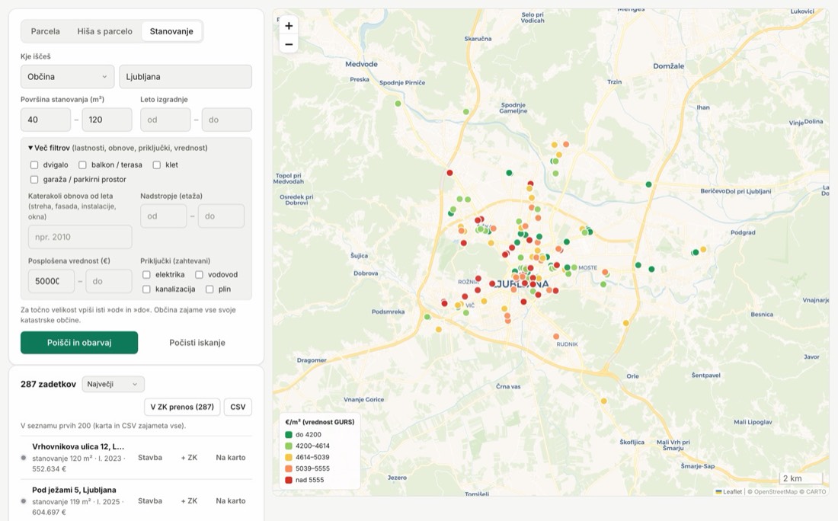The width and height of the screenshot is (838, 521).
Task: Select the Stanovanje tab
Action: click(171, 31)
